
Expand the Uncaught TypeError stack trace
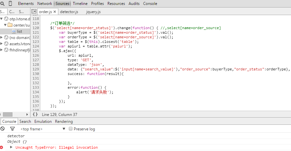(11, 147)
